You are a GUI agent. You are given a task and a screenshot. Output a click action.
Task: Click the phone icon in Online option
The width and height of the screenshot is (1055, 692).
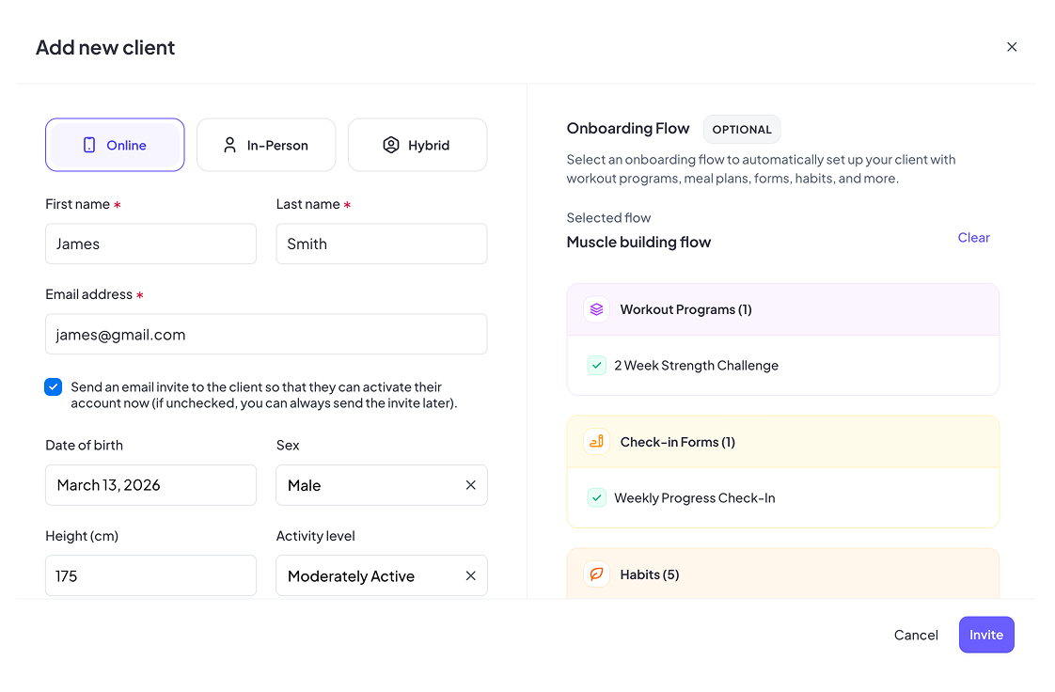[89, 145]
